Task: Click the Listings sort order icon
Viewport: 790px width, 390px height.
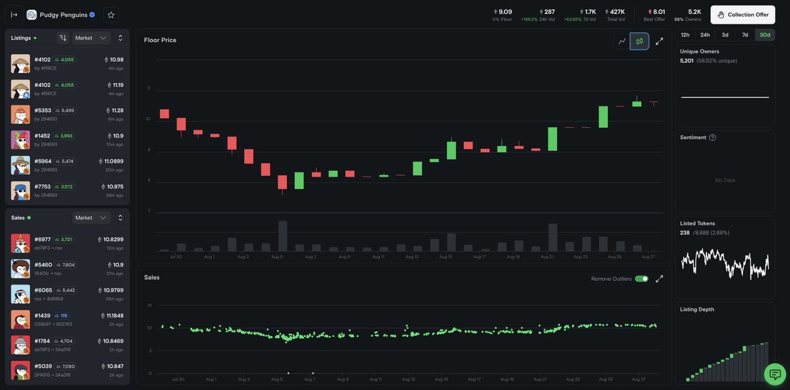Action: coord(63,38)
